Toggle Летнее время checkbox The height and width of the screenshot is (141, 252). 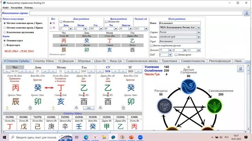[x=176, y=55]
